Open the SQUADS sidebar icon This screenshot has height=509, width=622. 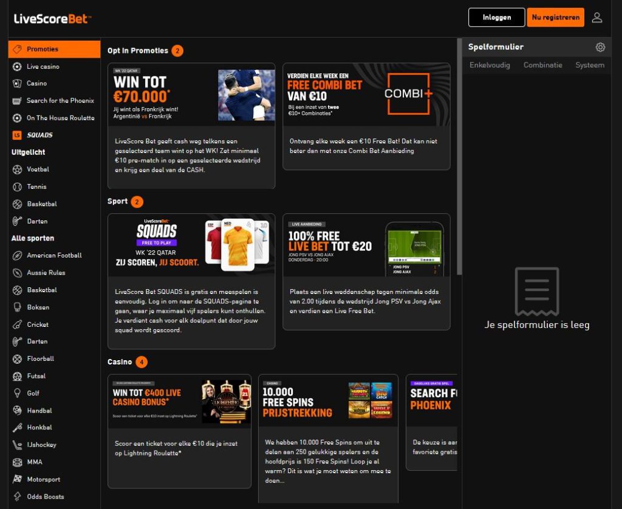pos(17,135)
